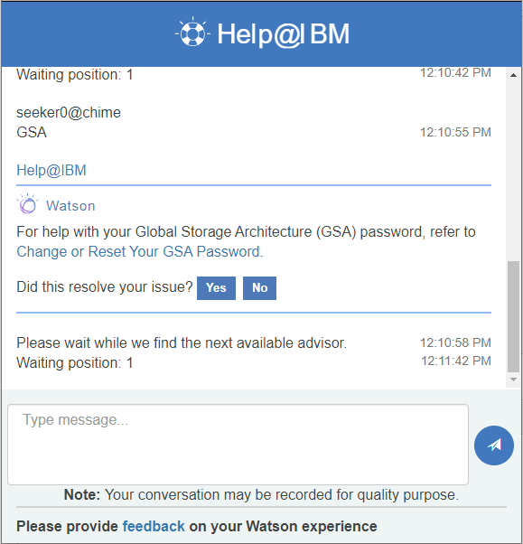Click the Watson avatar icon
The image size is (523, 544).
coord(27,204)
